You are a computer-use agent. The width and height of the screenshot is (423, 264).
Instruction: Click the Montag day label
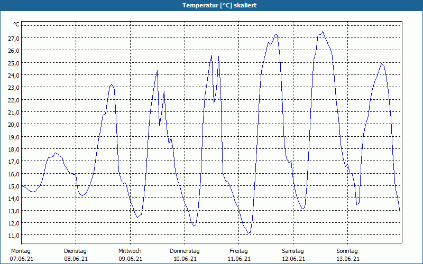pos(21,251)
